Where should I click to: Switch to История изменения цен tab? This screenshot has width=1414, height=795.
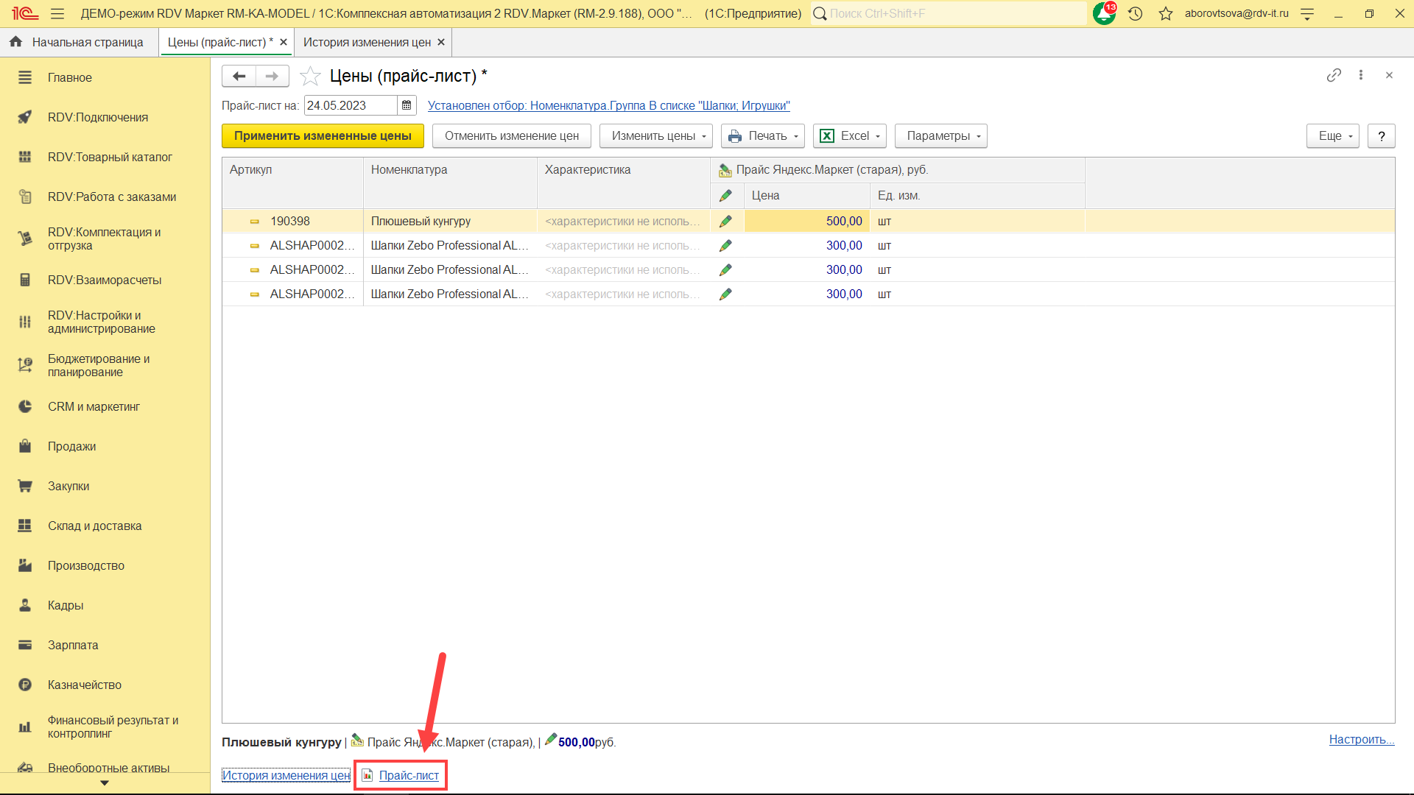(x=367, y=42)
